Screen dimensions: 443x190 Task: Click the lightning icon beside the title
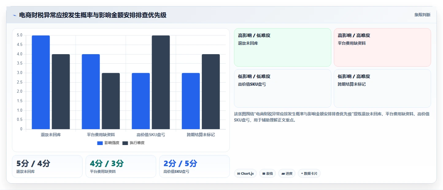coord(14,15)
